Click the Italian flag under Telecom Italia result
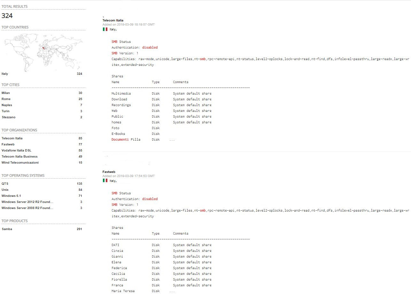Screen dimensions: 411x294 pos(105,29)
